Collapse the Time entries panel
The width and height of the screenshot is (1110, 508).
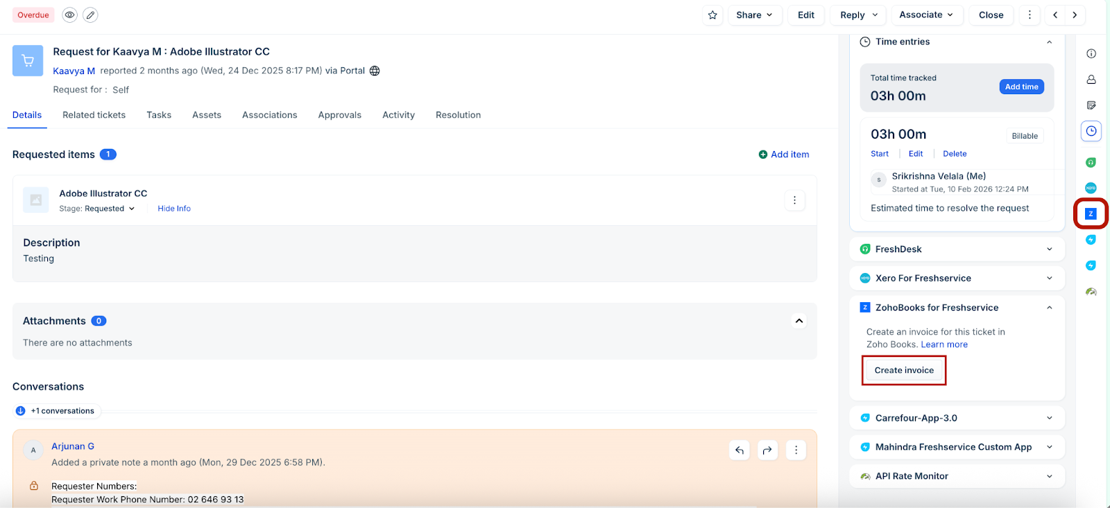[1049, 42]
